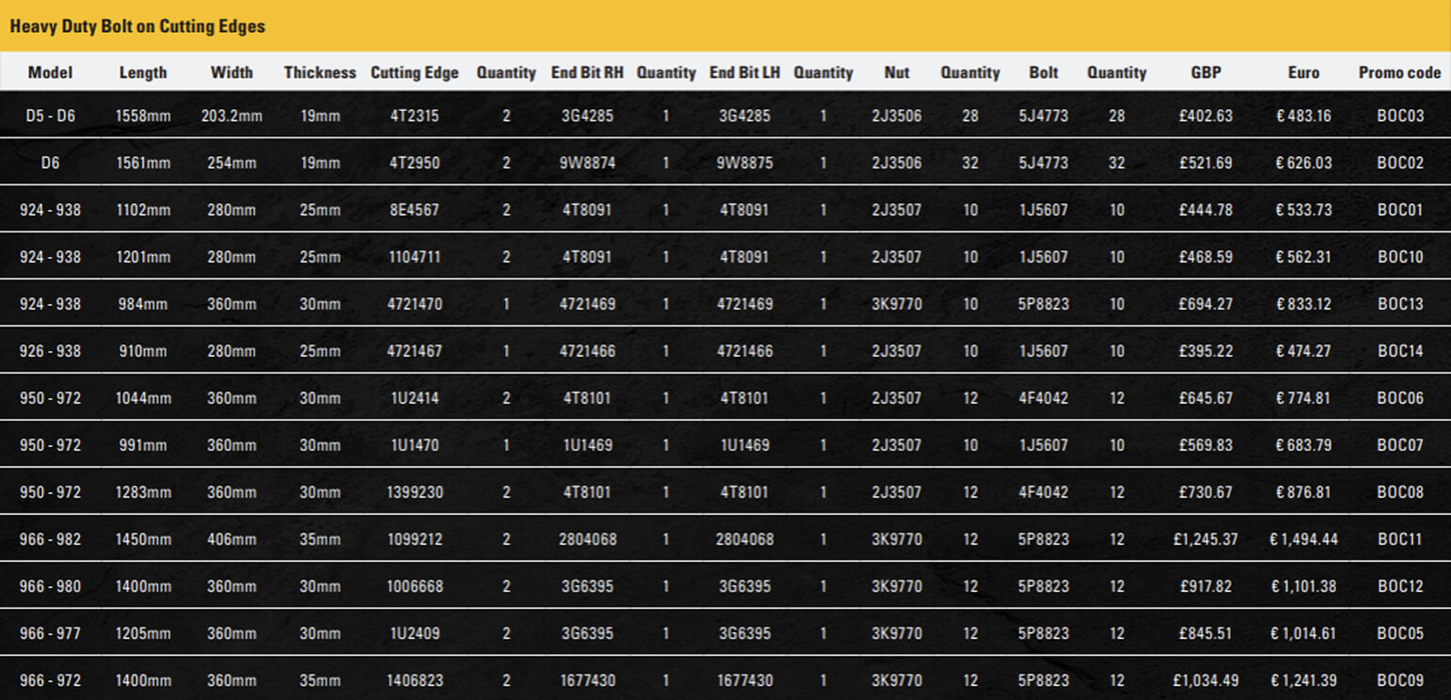
Task: Click the Euro column header
Action: pos(1303,72)
